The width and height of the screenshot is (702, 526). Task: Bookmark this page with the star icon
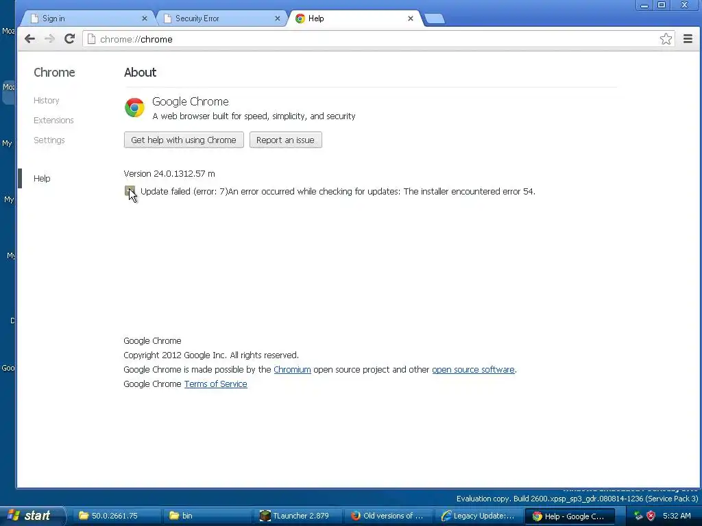click(x=666, y=39)
